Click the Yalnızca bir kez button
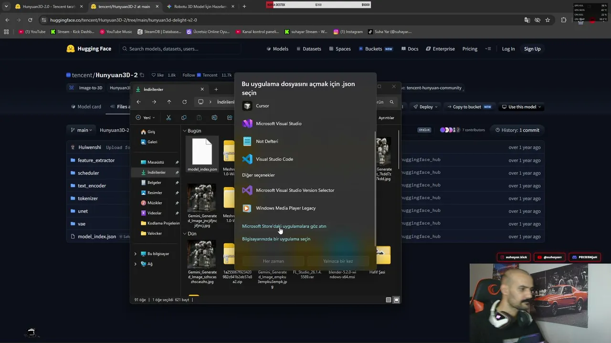Screen dimensions: 611x343 click(338, 261)
